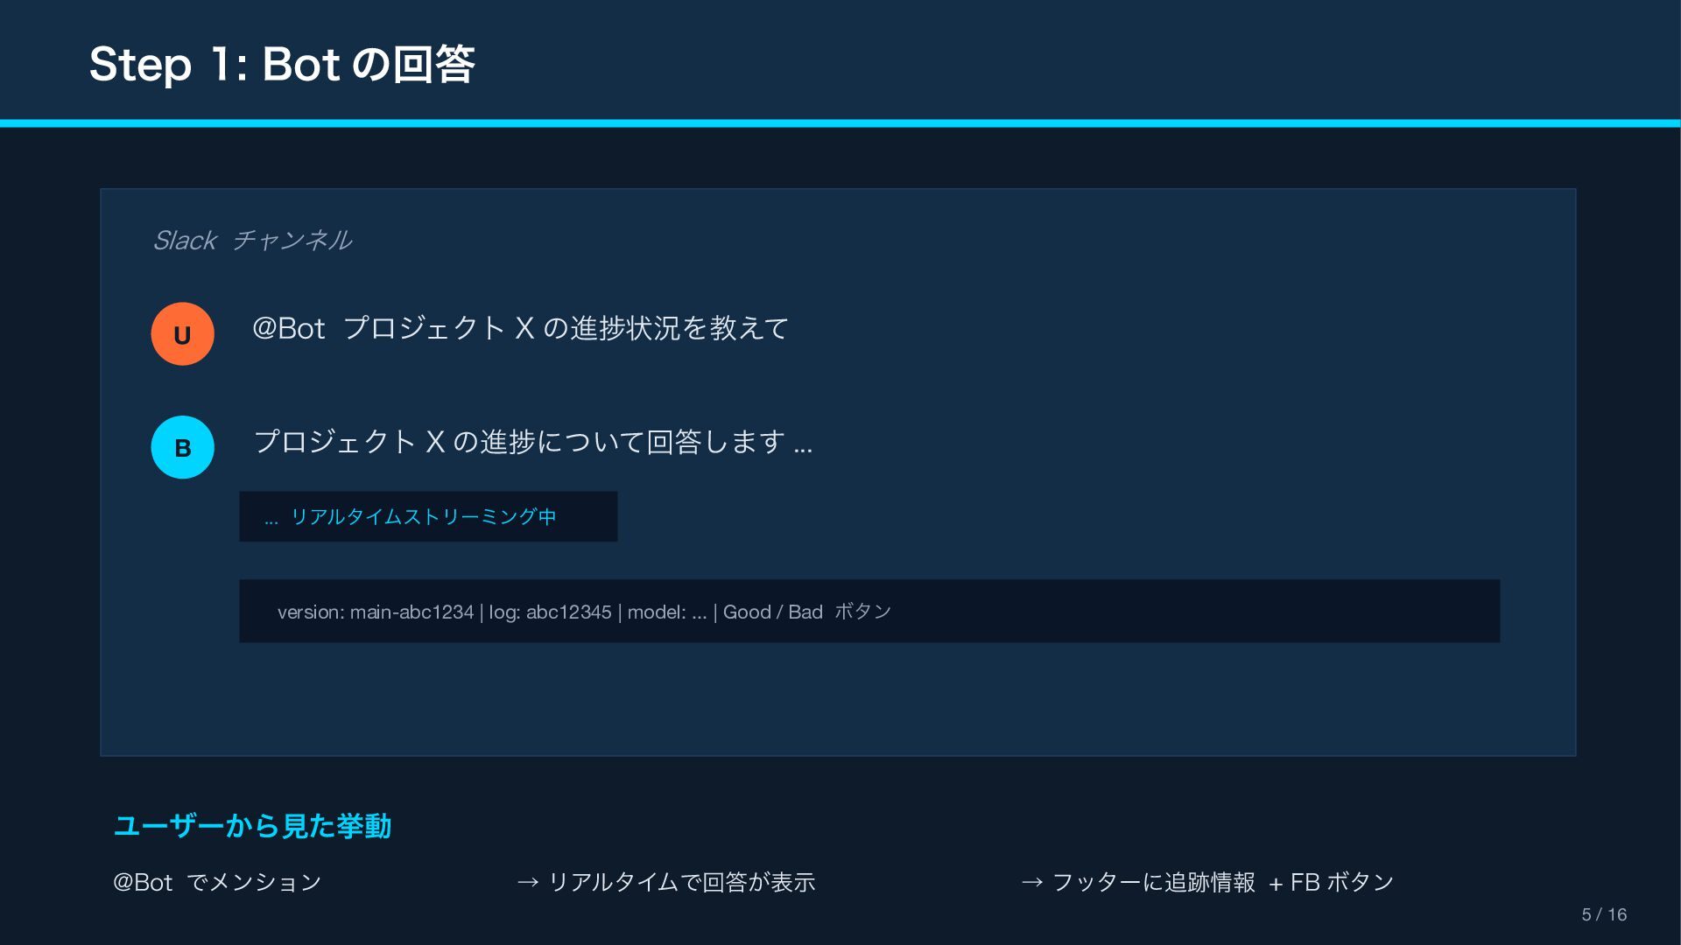1681x945 pixels.
Task: Click the orange U user avatar
Action: [182, 334]
